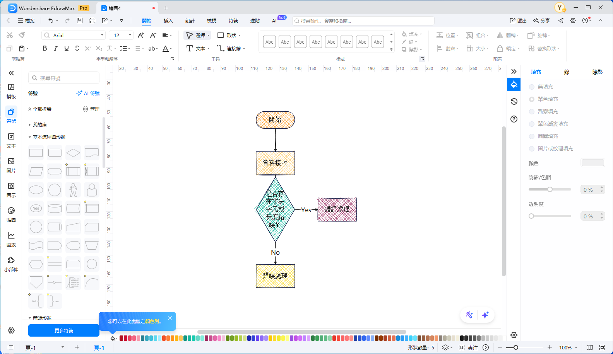Click the Save icon
The width and height of the screenshot is (613, 354).
(x=80, y=20)
